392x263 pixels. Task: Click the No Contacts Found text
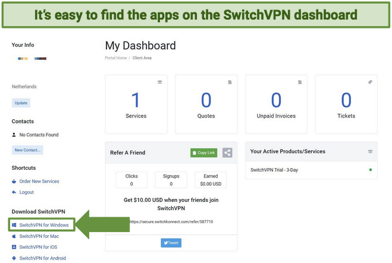(39, 135)
